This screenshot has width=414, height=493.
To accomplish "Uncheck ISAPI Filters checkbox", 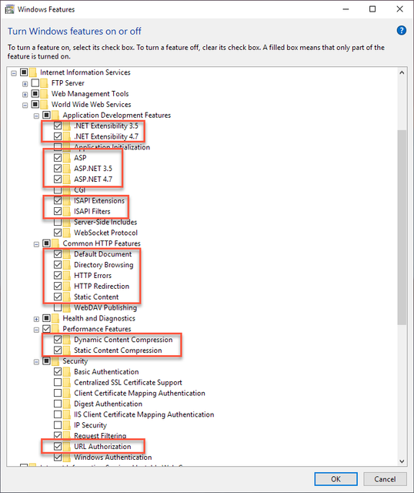I will [58, 211].
